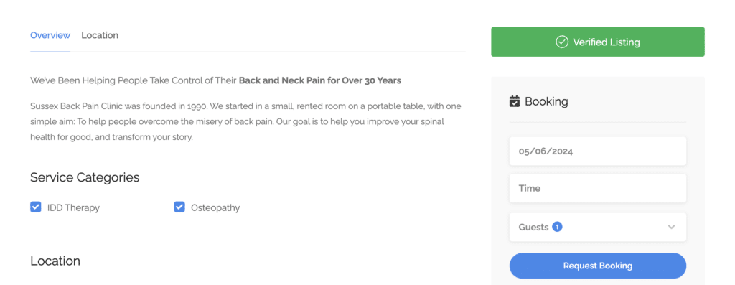This screenshot has width=735, height=285.
Task: Click the Request Booking button
Action: tap(598, 266)
